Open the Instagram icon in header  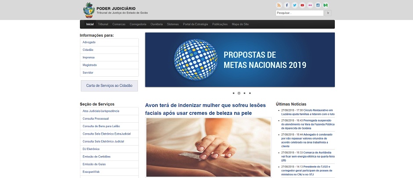318,5
